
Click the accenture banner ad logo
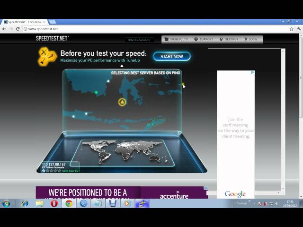(x=174, y=195)
